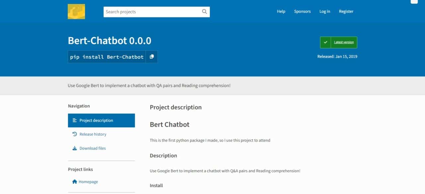
Task: Open the Help page
Action: point(281,11)
